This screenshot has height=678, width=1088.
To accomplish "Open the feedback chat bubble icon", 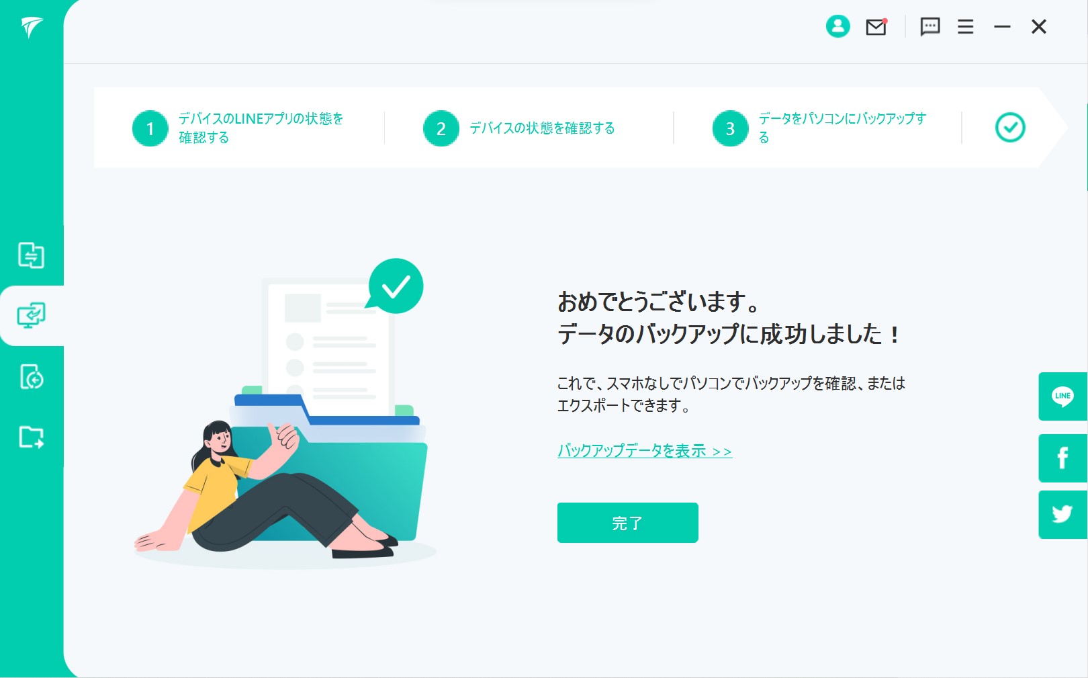I will [930, 27].
